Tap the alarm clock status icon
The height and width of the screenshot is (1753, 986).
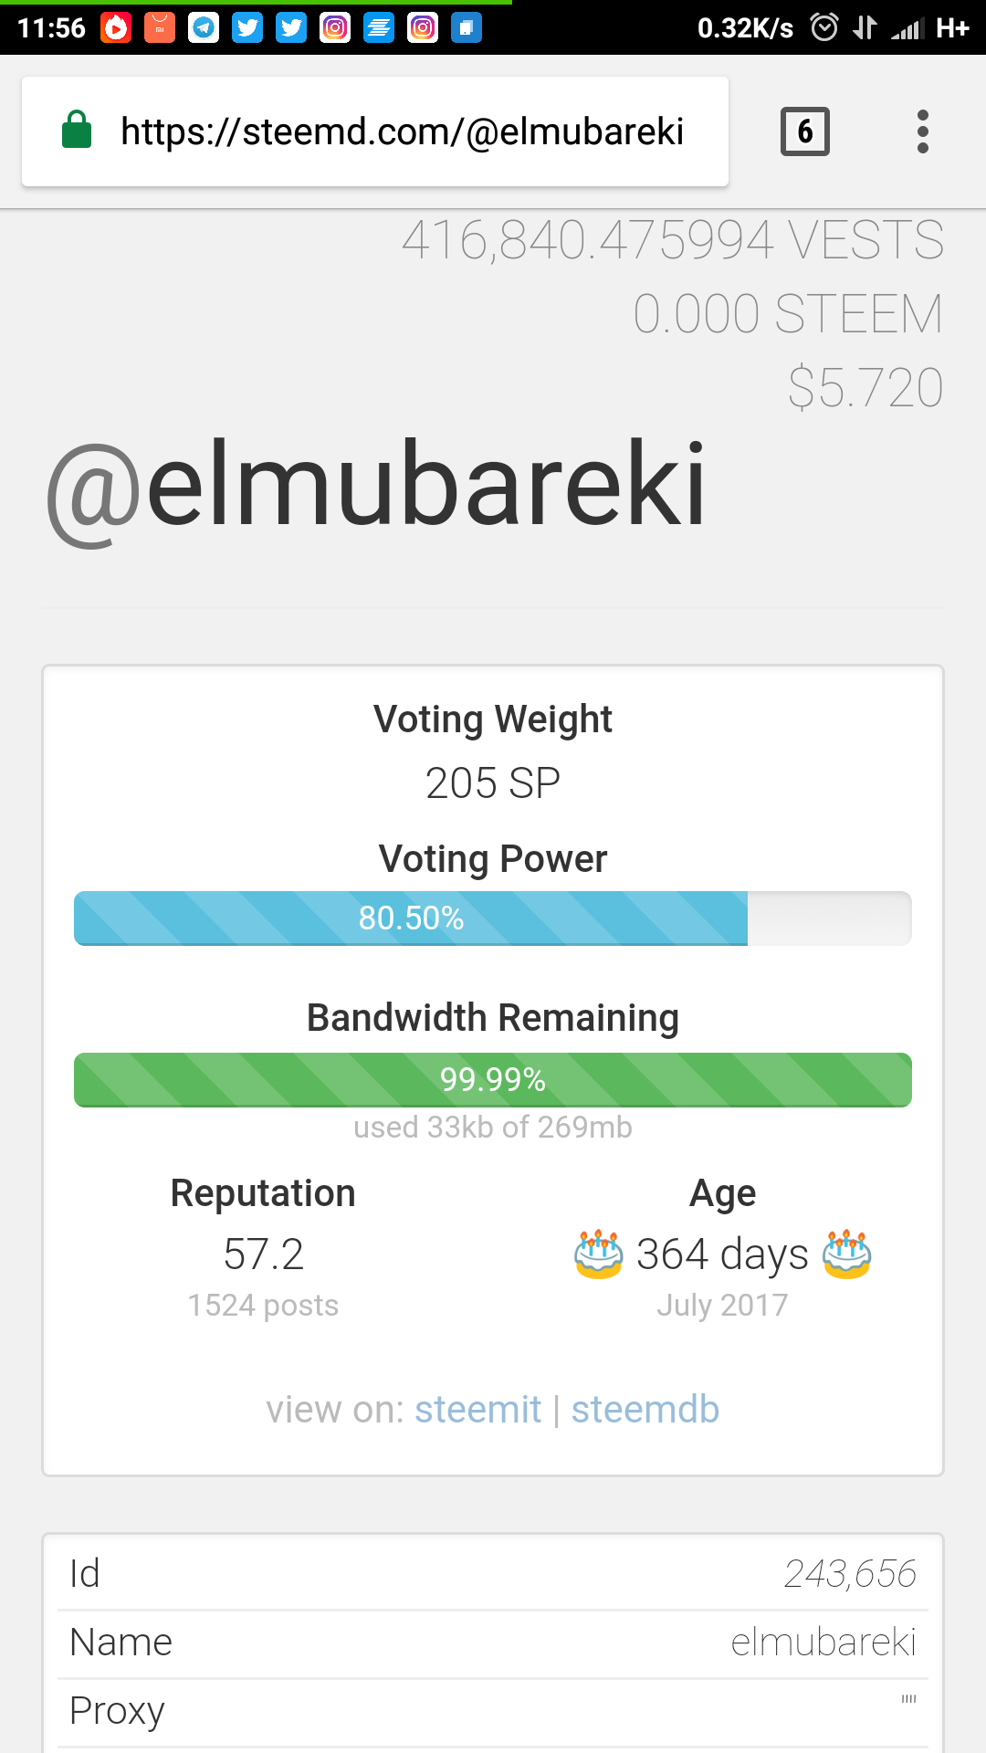tap(823, 28)
